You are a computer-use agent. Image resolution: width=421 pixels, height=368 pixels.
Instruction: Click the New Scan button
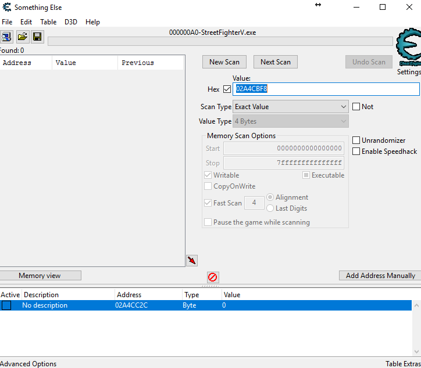(x=224, y=62)
